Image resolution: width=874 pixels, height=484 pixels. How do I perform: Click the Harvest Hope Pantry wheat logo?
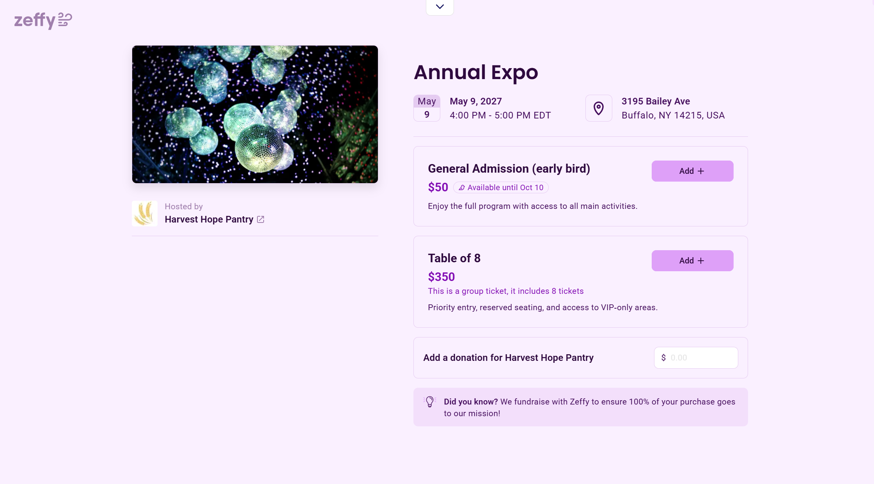pos(145,213)
